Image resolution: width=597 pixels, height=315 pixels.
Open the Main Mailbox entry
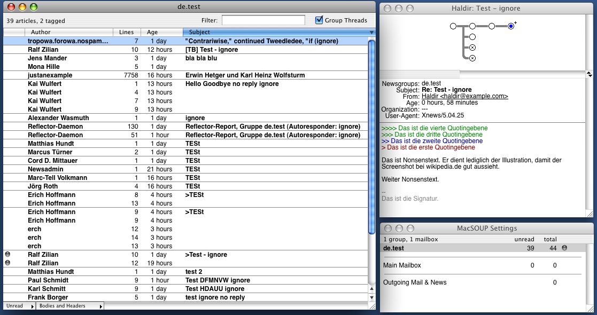[402, 265]
